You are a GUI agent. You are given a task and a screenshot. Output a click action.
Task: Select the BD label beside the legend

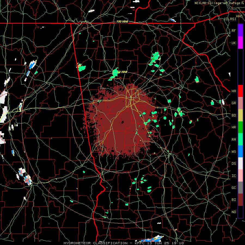234,115
